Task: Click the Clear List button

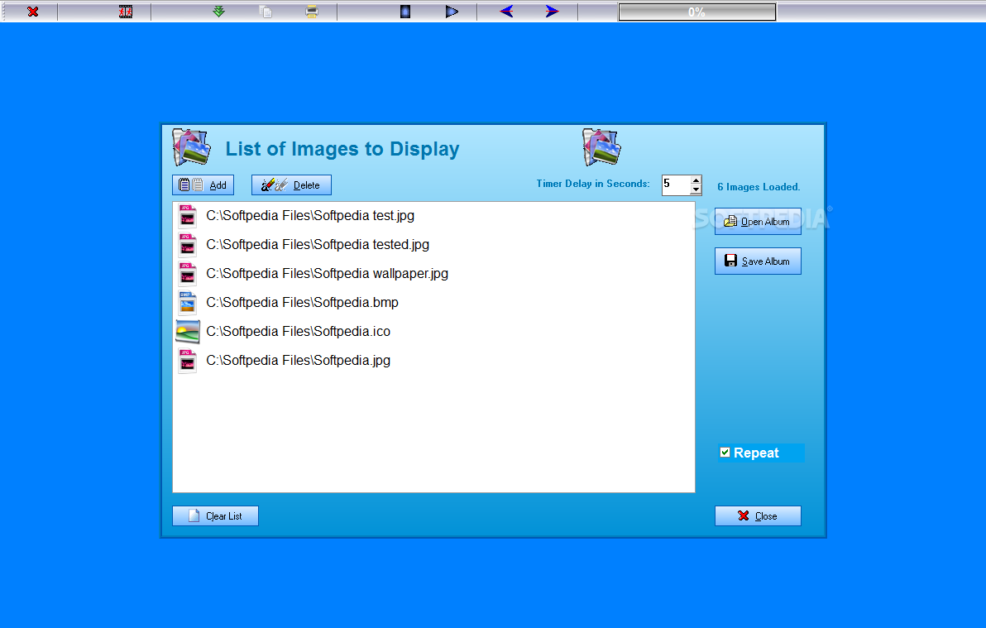Action: [x=215, y=516]
